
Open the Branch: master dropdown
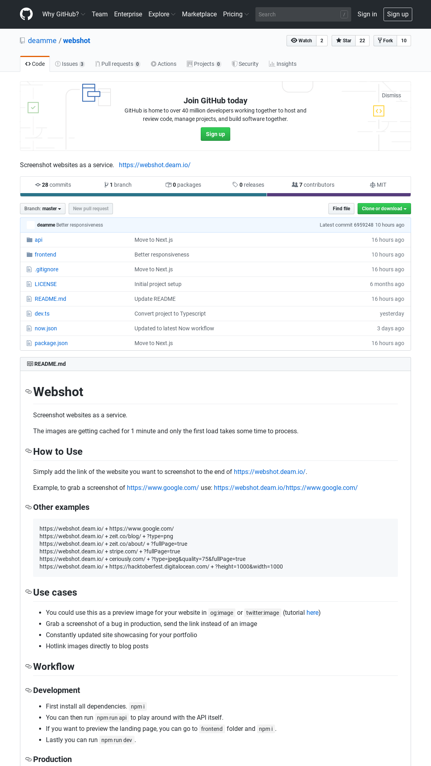pos(43,209)
